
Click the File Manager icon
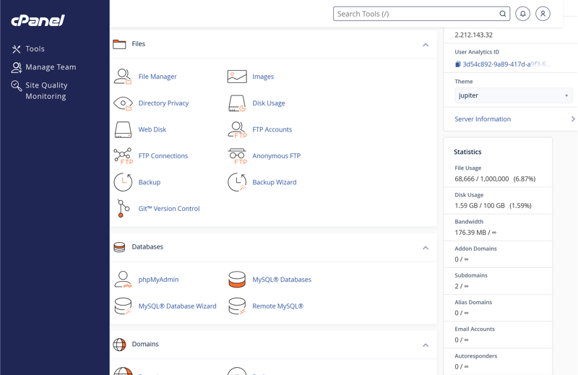[x=123, y=77]
